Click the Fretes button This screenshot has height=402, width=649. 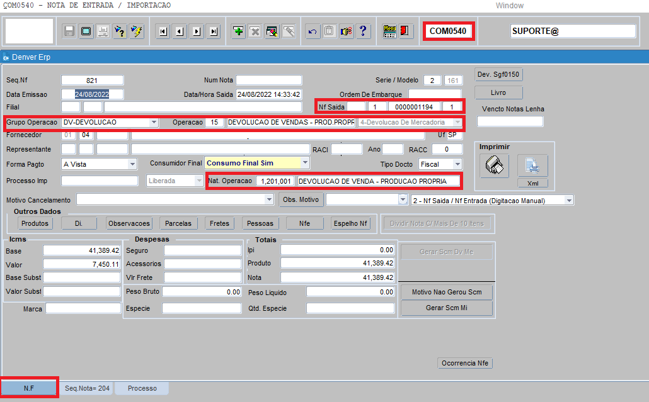click(219, 223)
